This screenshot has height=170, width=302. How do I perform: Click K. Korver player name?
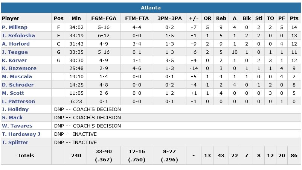[15, 61]
